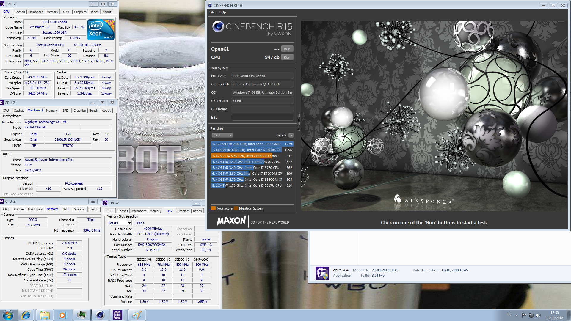Select ranking row Core i5-3317U
Screen dimensions: 571x321
[252, 185]
